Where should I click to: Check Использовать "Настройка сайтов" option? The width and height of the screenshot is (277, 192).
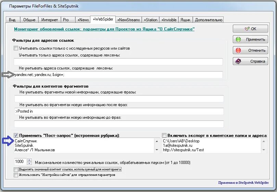point(16,175)
